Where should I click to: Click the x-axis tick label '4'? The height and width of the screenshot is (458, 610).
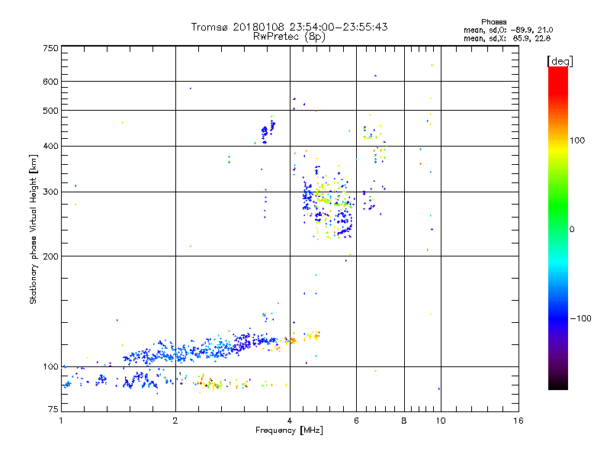click(x=290, y=421)
